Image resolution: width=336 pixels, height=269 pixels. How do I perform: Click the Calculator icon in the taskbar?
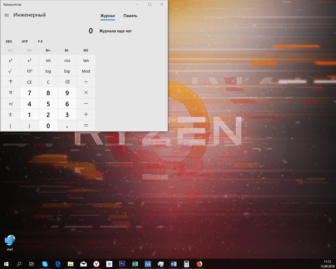186,264
